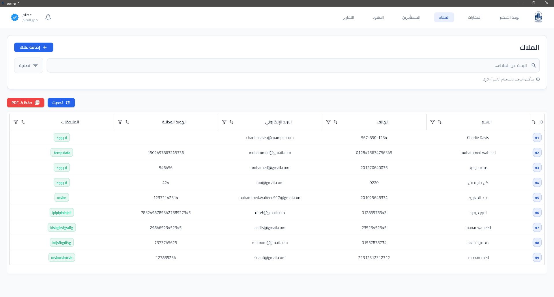Viewport: 554px width, 297px height.
Task: Click ID badge #4
Action: (x=537, y=183)
